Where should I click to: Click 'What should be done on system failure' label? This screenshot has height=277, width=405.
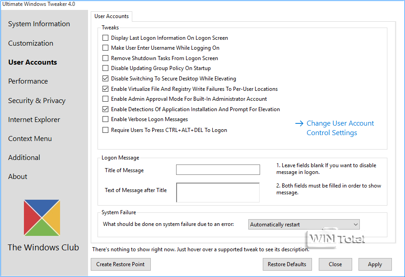click(x=168, y=224)
